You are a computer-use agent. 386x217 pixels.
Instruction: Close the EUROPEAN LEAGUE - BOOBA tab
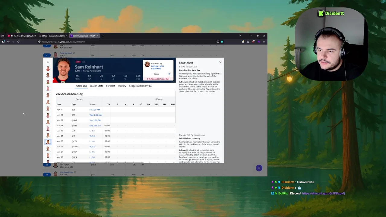point(98,36)
